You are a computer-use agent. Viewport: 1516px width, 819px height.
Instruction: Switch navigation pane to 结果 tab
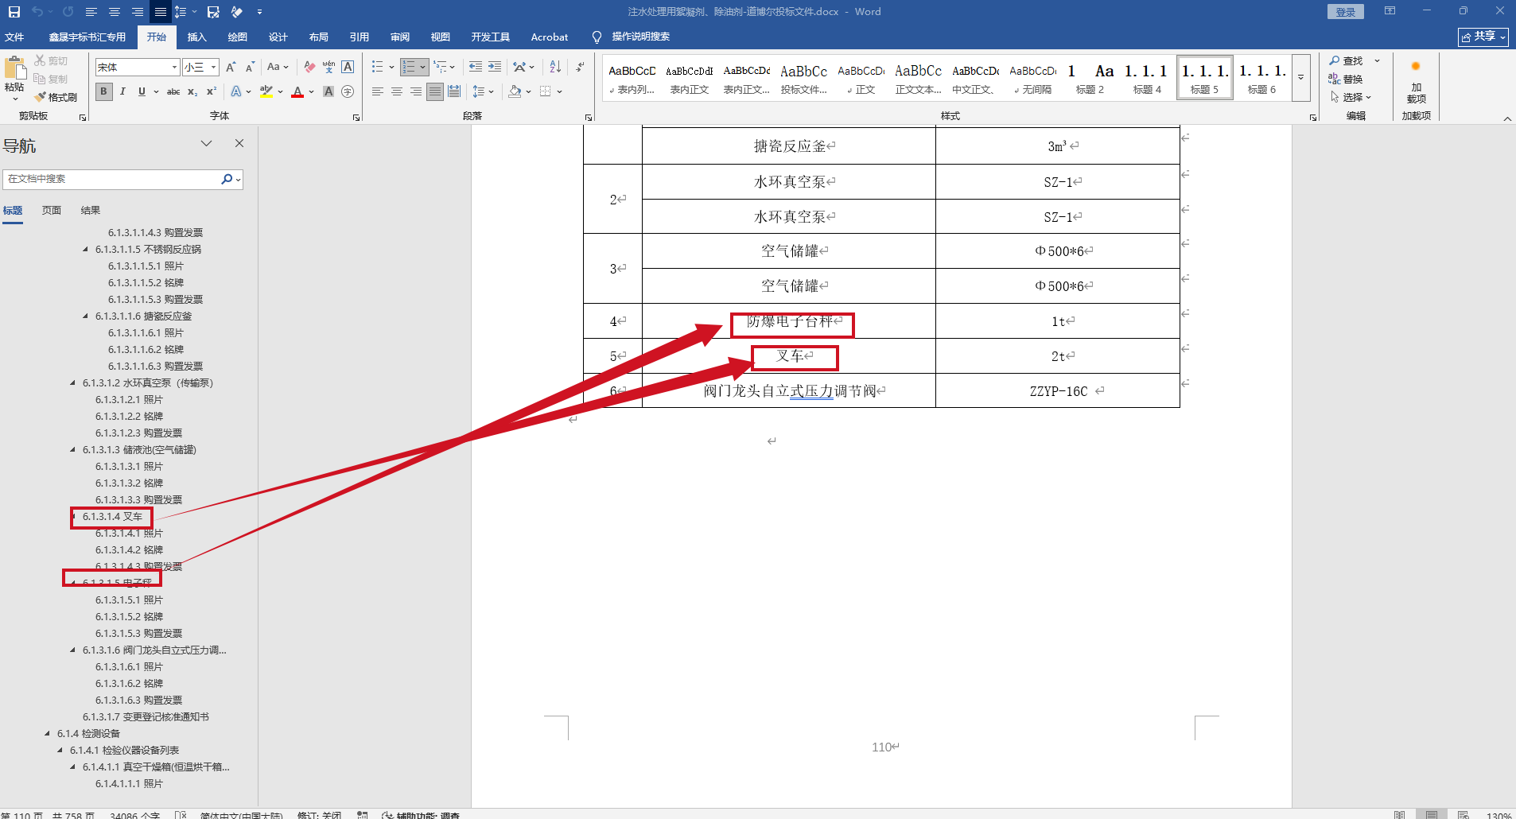pos(91,211)
